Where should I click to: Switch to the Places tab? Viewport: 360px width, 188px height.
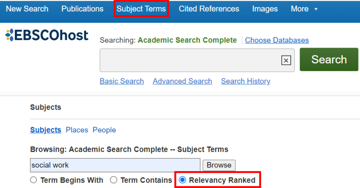coord(77,130)
